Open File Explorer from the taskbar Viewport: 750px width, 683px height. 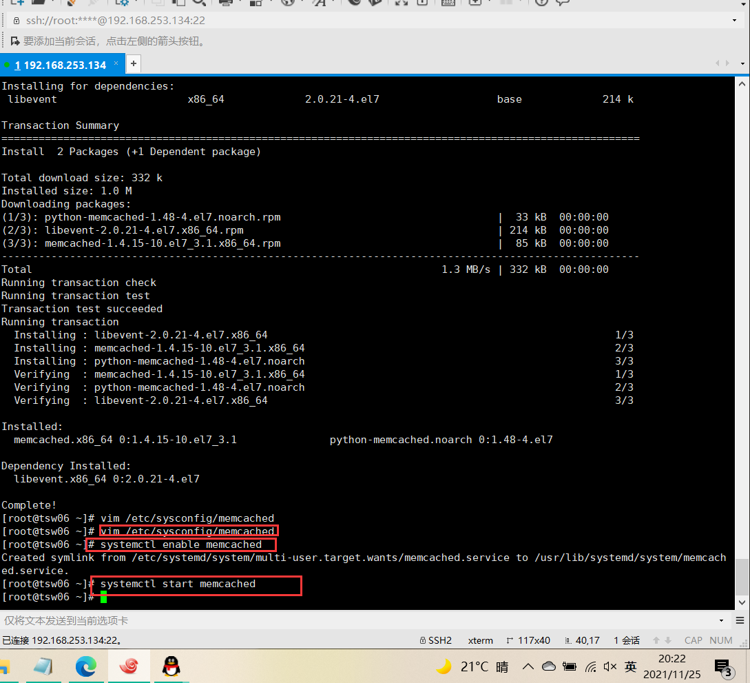pos(6,666)
